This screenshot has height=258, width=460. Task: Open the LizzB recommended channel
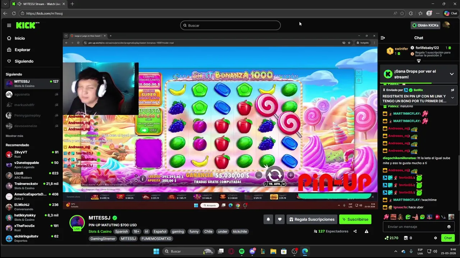coord(32,176)
